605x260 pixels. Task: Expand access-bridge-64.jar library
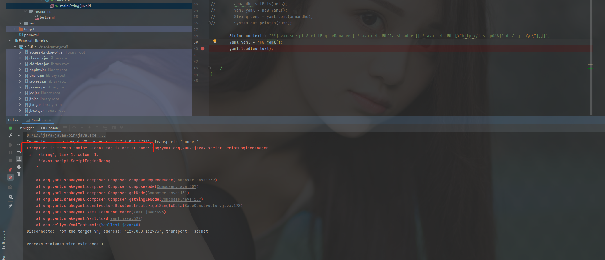[x=20, y=52]
